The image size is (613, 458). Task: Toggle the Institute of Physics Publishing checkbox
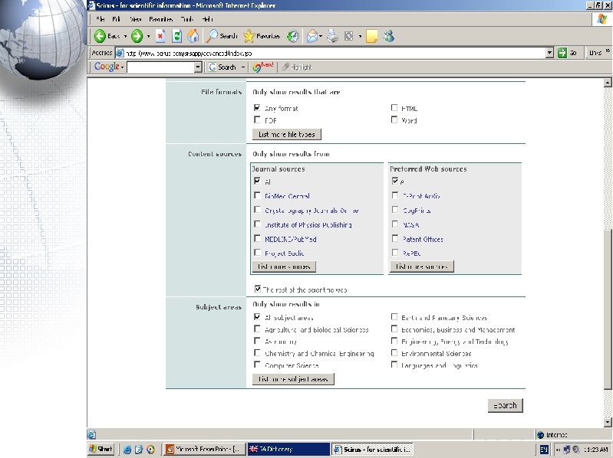click(x=257, y=224)
